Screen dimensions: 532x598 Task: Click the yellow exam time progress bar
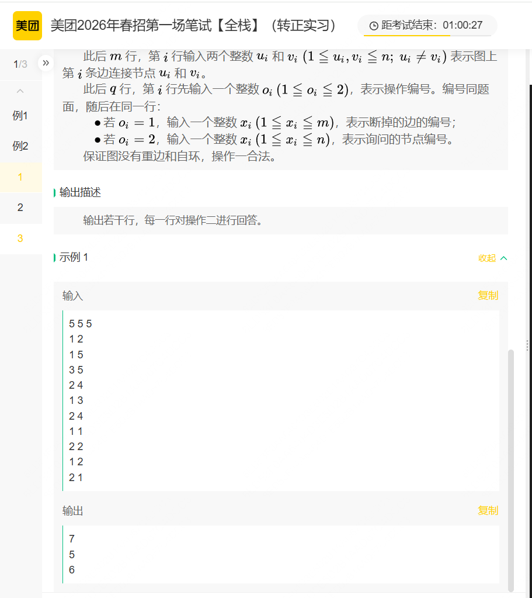[407, 36]
